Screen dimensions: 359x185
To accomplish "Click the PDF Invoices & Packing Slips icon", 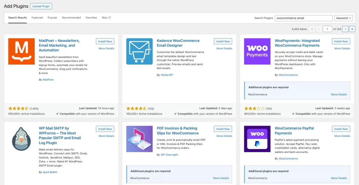I will pyautogui.click(x=140, y=139).
